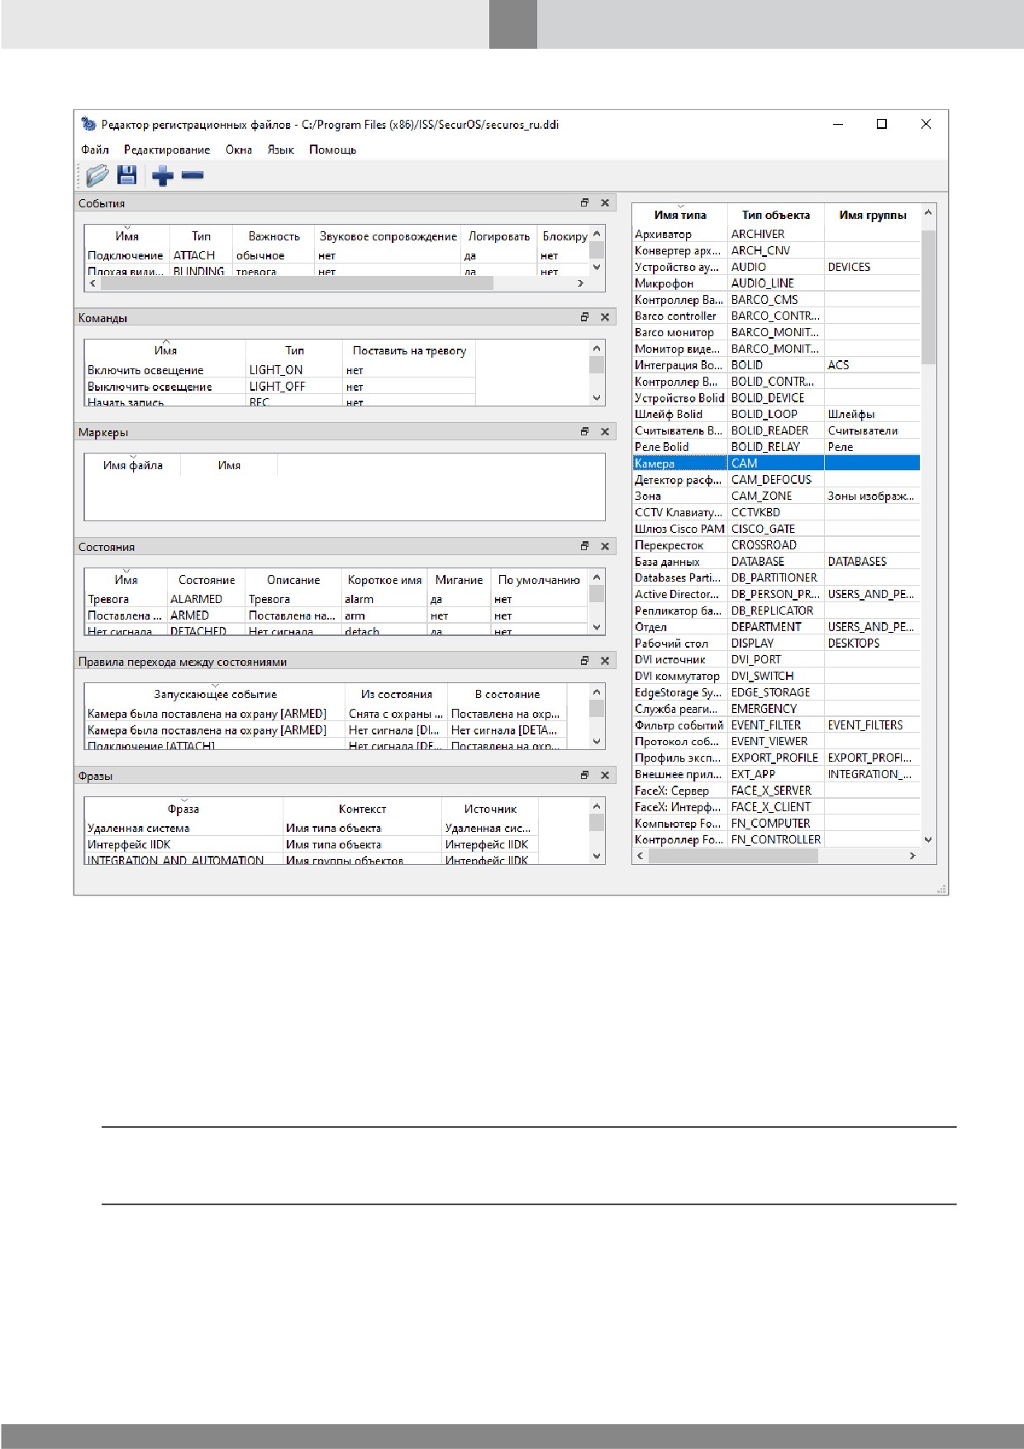Select the Микрофон object type row
Image resolution: width=1024 pixels, height=1449 pixels.
776,283
